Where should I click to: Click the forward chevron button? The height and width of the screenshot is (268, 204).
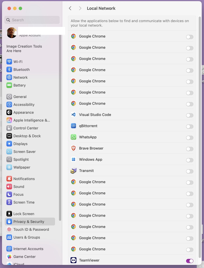tap(80, 8)
